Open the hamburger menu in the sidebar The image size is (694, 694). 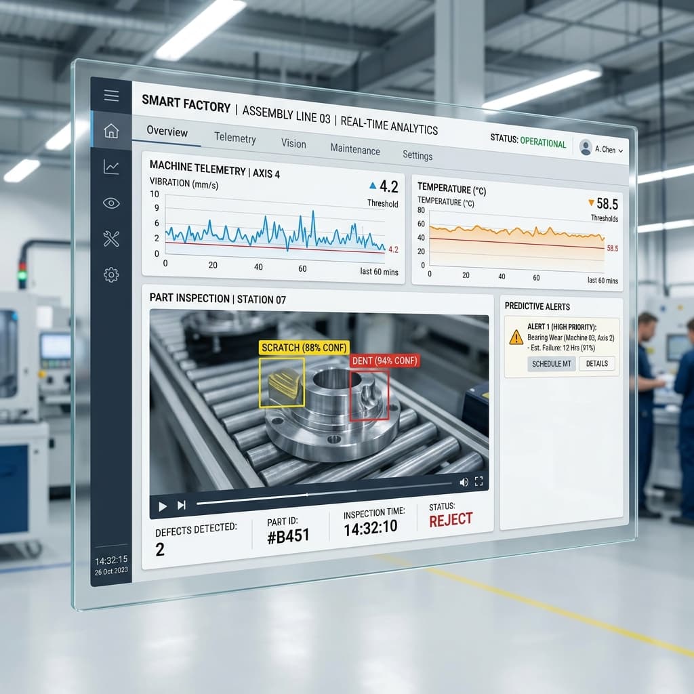click(x=111, y=95)
